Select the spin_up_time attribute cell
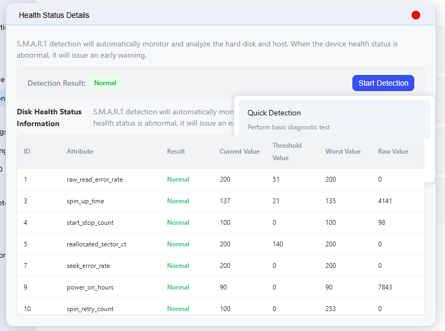Screen dimensions: 445x331 [86, 201]
